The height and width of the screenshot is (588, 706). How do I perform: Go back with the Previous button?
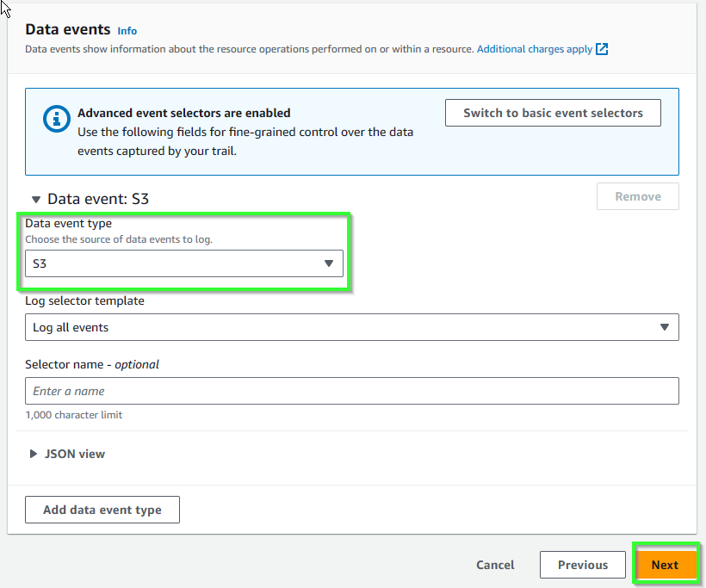coord(583,565)
